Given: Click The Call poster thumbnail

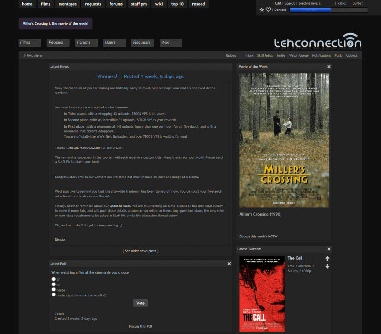Looking at the screenshot, I should pyautogui.click(x=262, y=294).
